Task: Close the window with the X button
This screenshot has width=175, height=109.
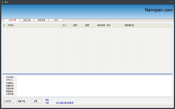Action: (171, 2)
